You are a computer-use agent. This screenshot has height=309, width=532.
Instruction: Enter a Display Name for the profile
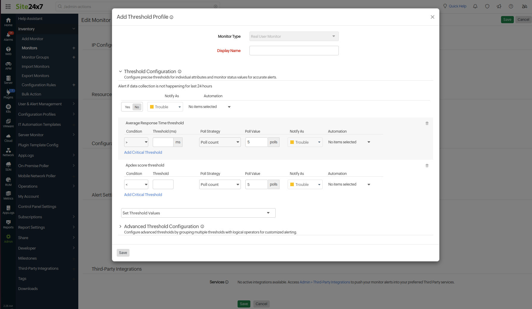(x=294, y=51)
